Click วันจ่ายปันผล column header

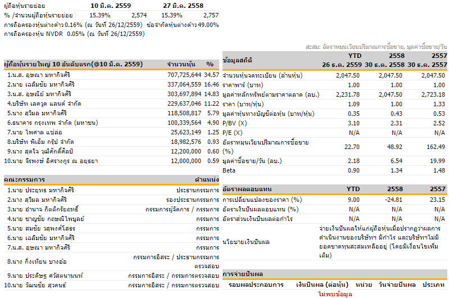click(x=397, y=285)
